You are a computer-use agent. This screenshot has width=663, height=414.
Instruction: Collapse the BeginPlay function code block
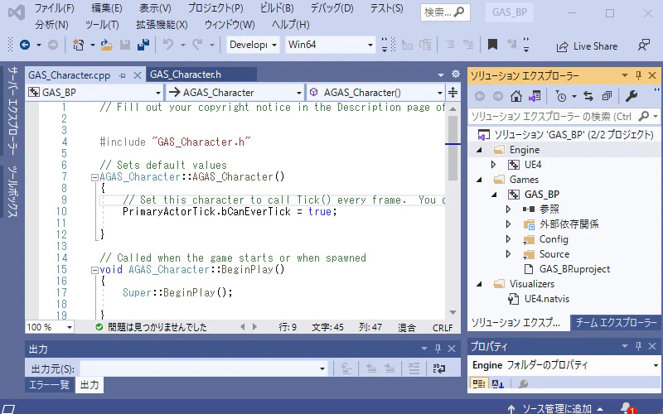pyautogui.click(x=94, y=271)
